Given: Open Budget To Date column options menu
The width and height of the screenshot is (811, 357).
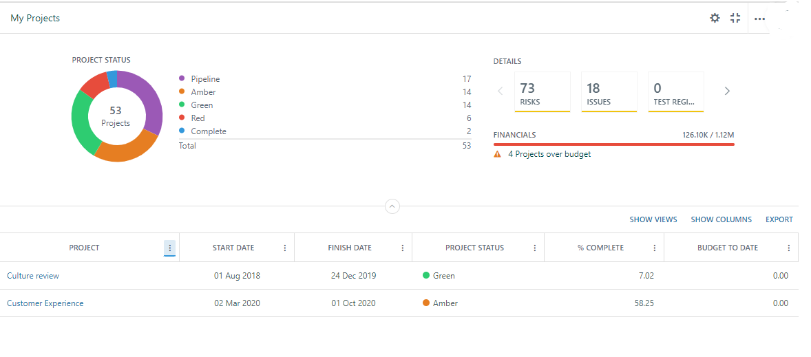Looking at the screenshot, I should click(x=788, y=248).
